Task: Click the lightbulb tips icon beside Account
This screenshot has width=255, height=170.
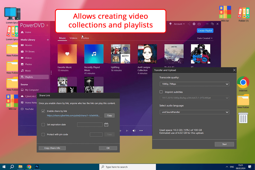Action: [x=171, y=24]
